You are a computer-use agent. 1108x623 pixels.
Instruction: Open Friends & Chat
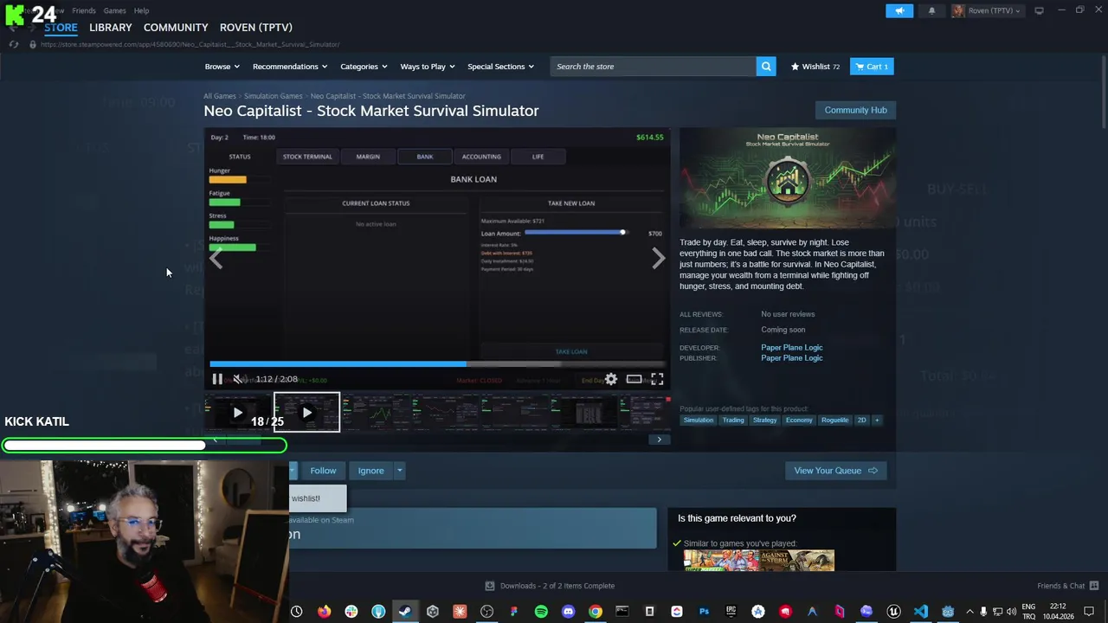[x=1067, y=586]
